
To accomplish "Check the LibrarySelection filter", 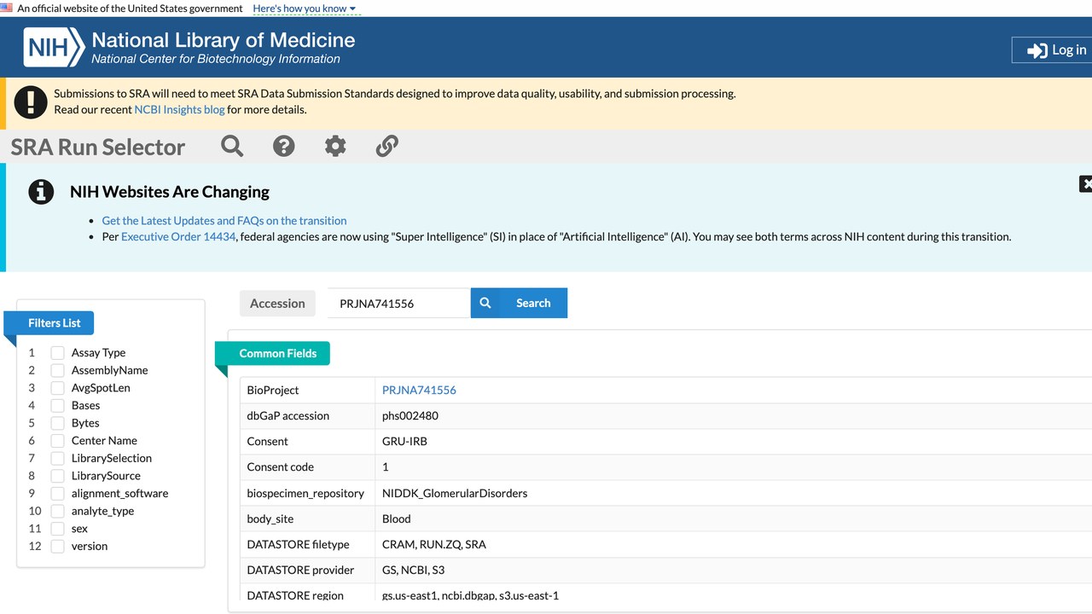I will (57, 459).
